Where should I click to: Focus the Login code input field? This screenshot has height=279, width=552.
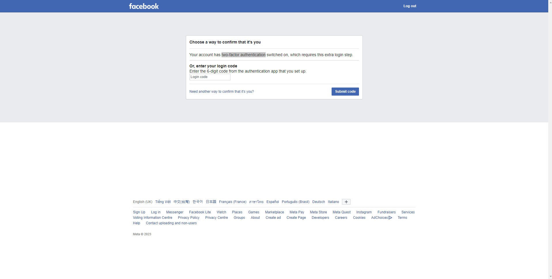[210, 77]
